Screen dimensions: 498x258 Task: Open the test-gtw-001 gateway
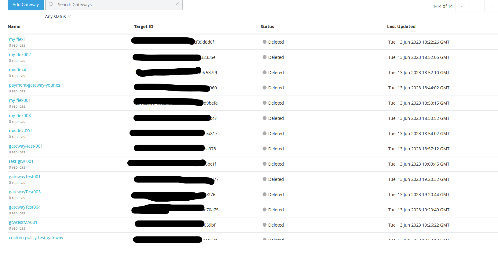(21, 161)
